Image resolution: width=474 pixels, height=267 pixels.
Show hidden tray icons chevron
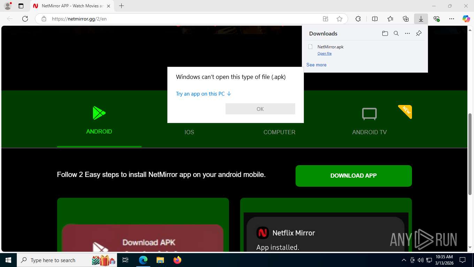(x=404, y=260)
